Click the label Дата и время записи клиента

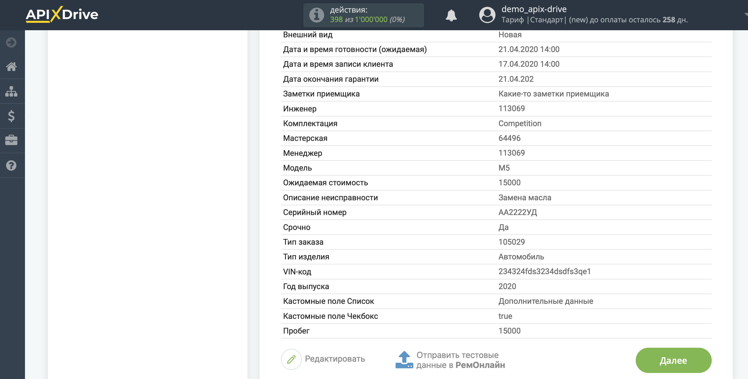click(x=338, y=64)
